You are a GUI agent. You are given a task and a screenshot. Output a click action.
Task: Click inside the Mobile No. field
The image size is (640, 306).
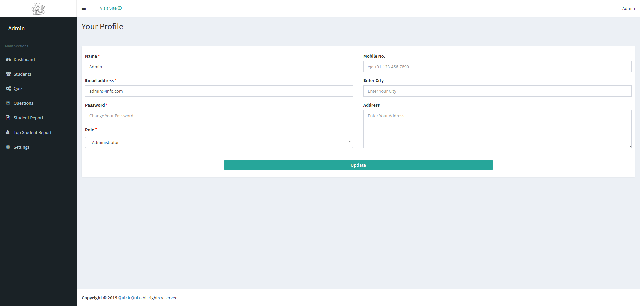point(497,67)
